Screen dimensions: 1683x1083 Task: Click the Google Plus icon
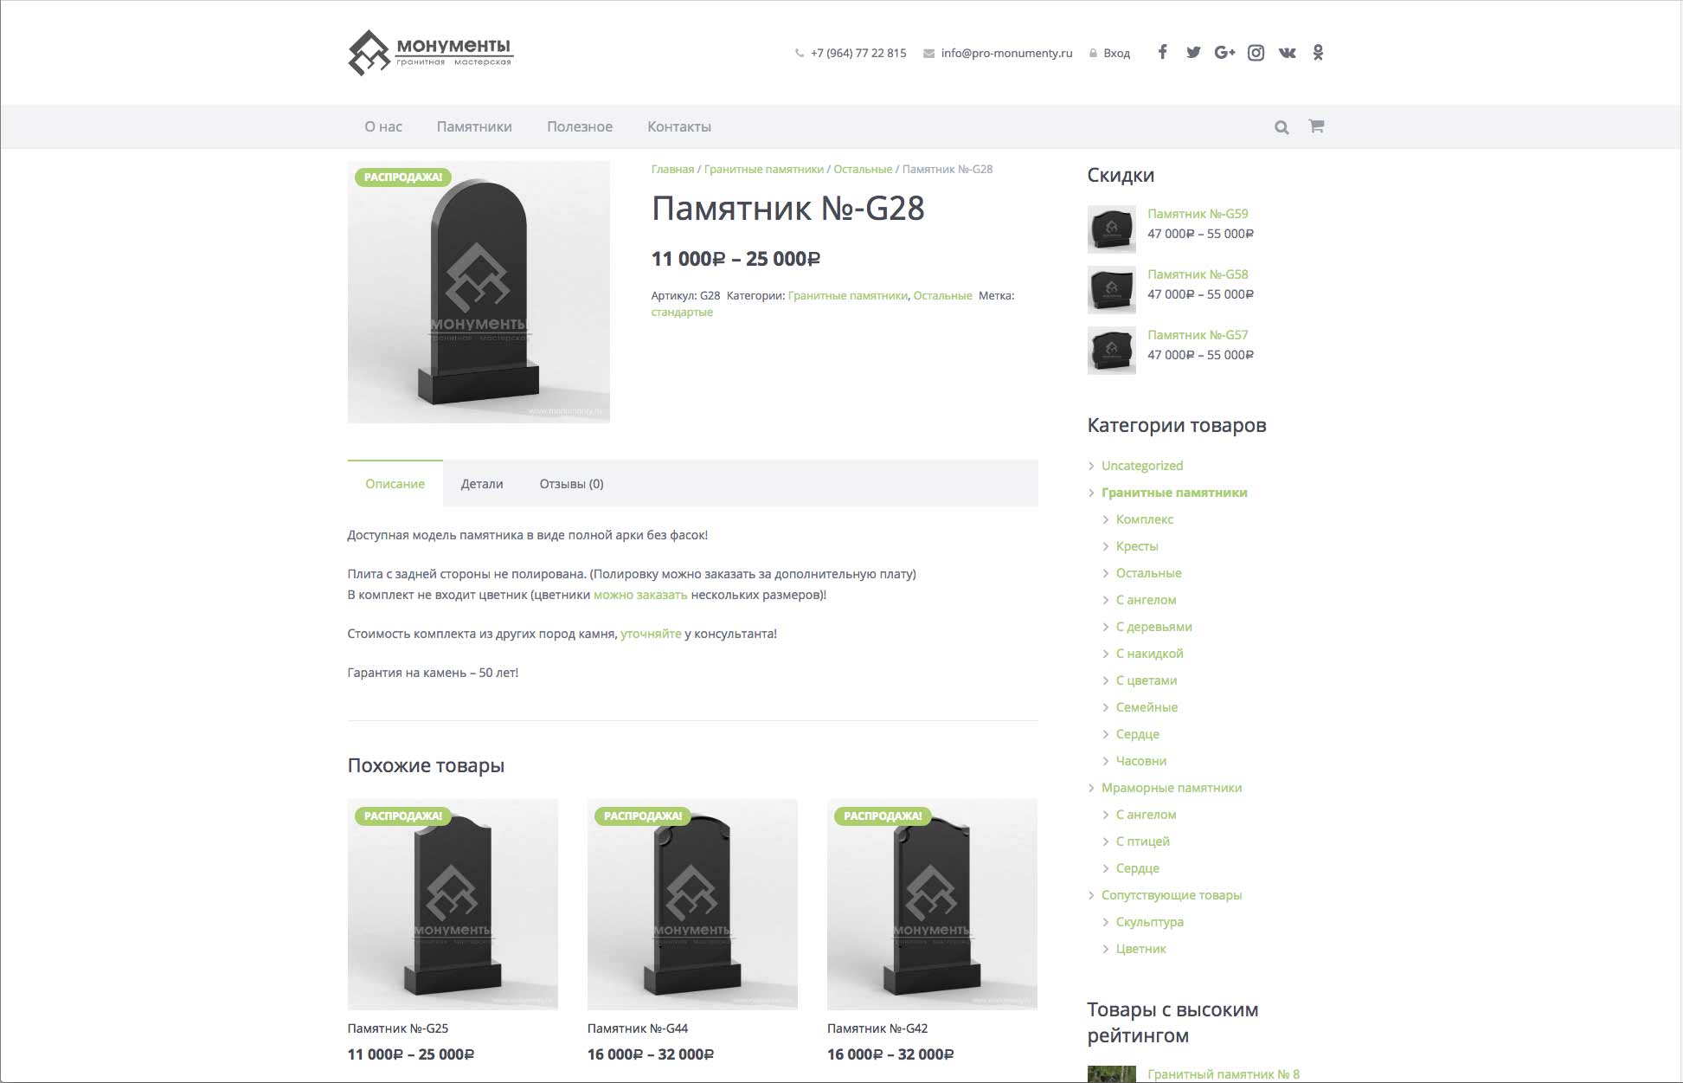coord(1224,52)
